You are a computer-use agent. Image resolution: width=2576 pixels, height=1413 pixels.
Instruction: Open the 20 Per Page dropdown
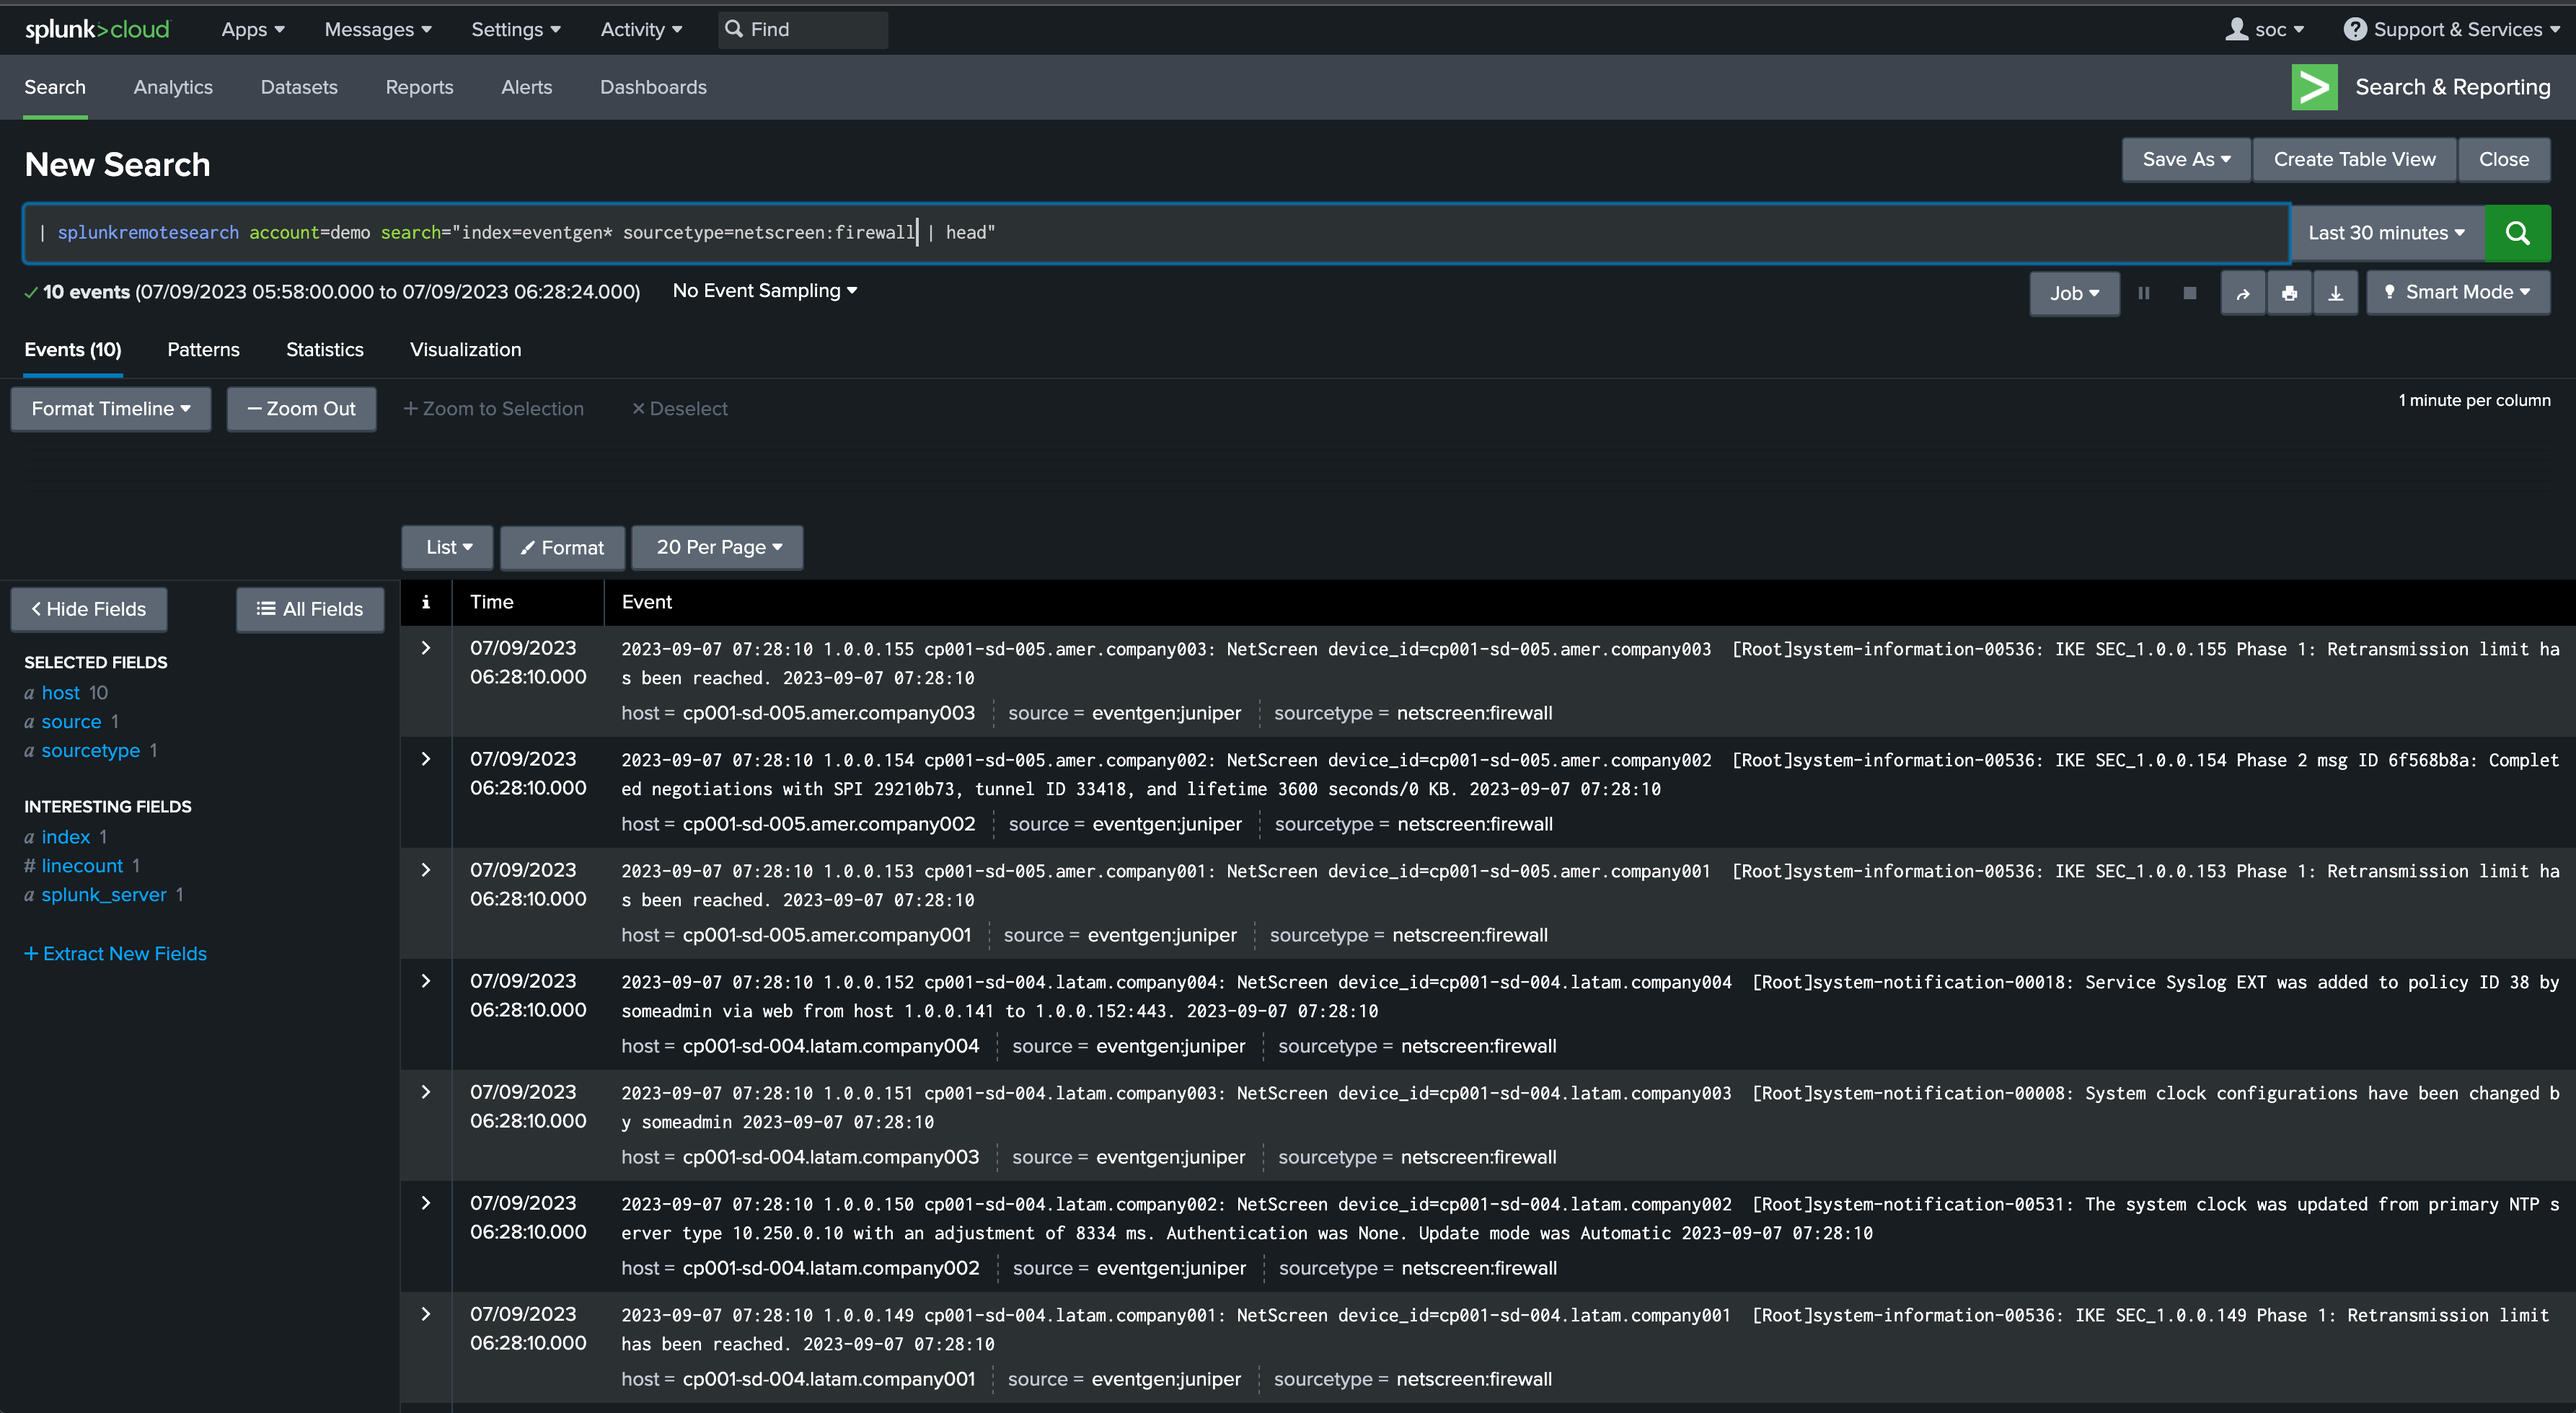(x=718, y=547)
